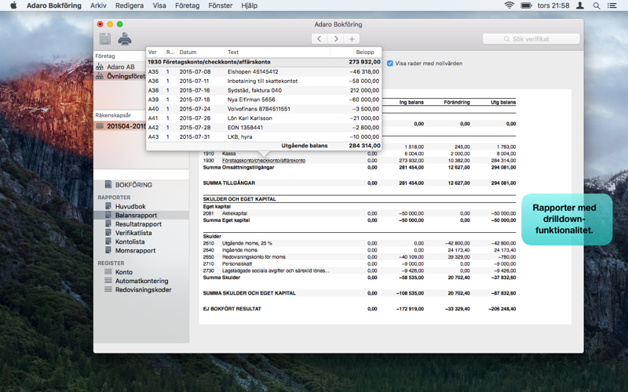628x392 pixels.
Task: Click the Ver column header in popup
Action: pyautogui.click(x=155, y=52)
